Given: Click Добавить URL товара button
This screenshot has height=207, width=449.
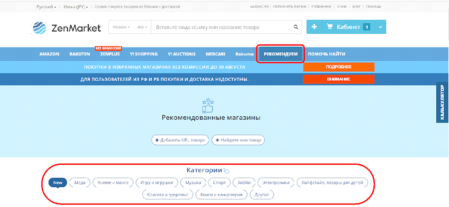Looking at the screenshot, I should click(x=180, y=140).
